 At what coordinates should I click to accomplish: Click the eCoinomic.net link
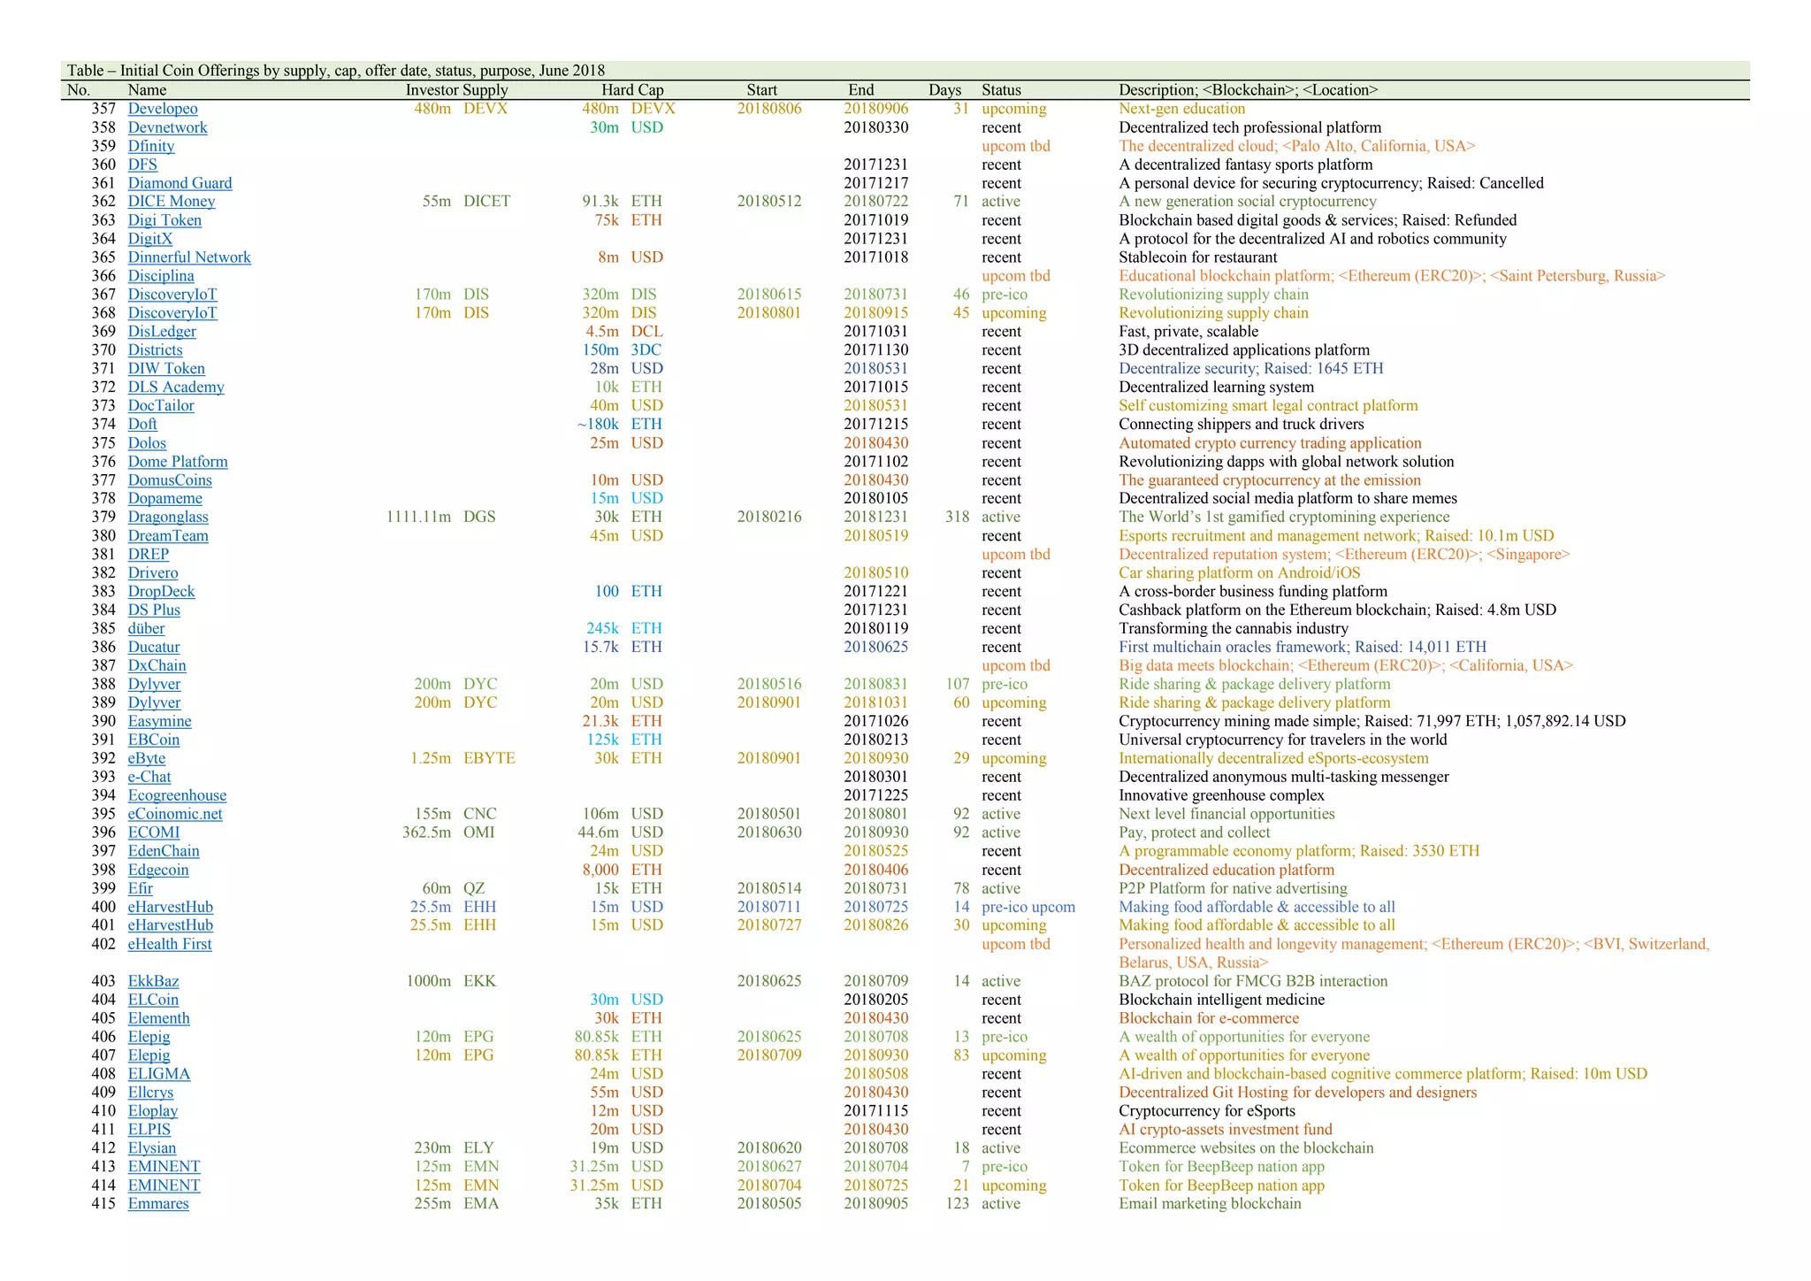[175, 814]
